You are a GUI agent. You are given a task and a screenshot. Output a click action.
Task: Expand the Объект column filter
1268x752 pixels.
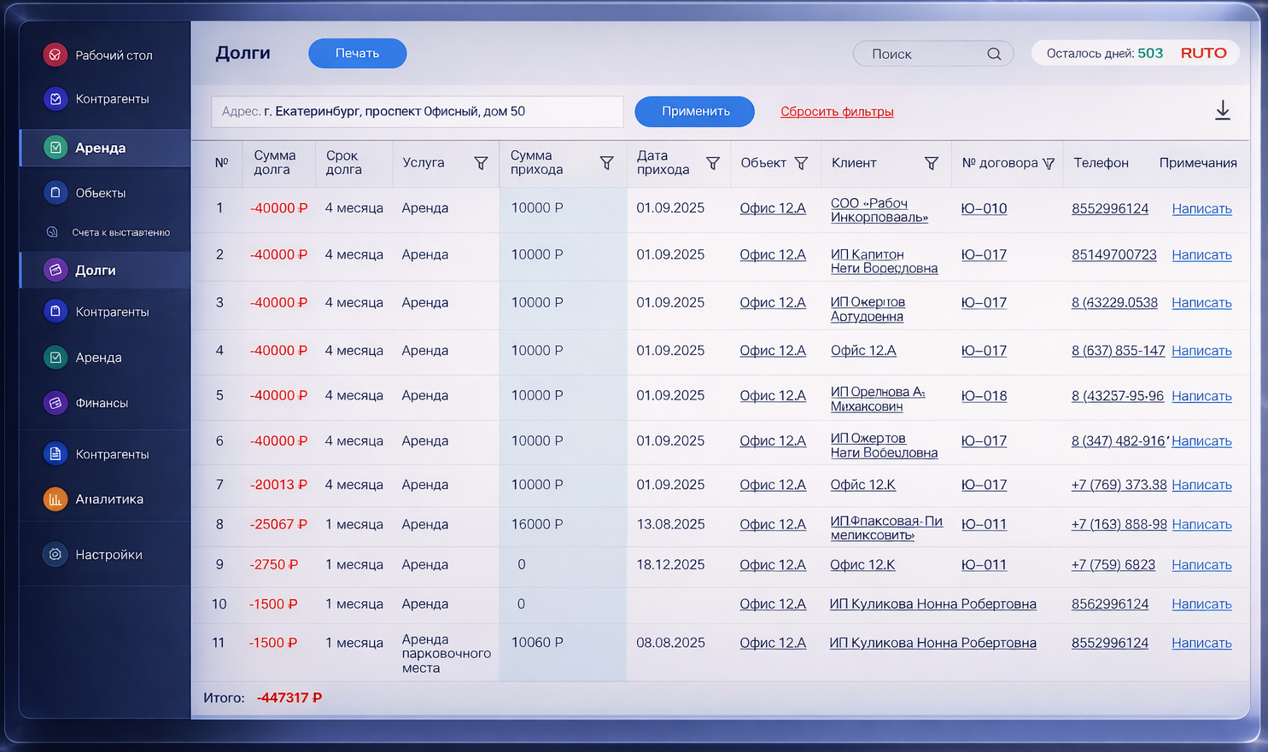pos(801,163)
